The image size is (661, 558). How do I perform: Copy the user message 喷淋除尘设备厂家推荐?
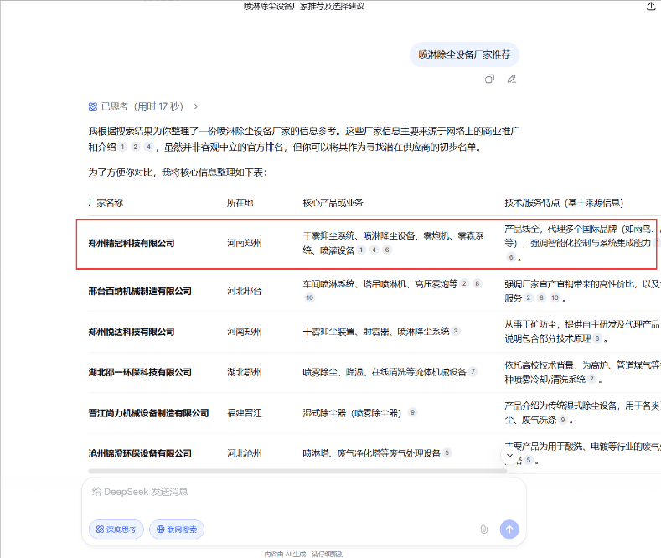[489, 80]
